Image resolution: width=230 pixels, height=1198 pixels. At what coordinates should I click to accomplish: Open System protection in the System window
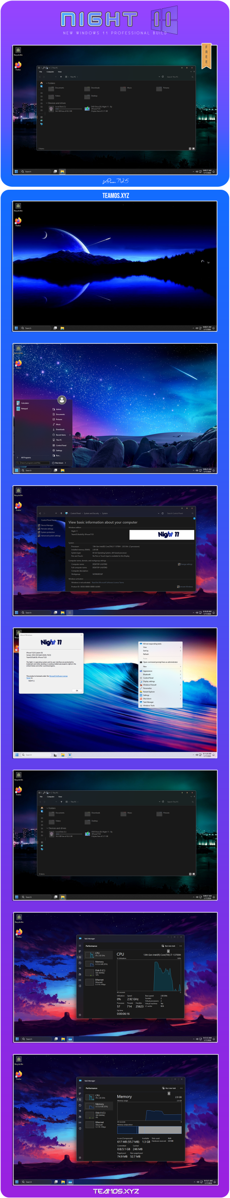47,532
